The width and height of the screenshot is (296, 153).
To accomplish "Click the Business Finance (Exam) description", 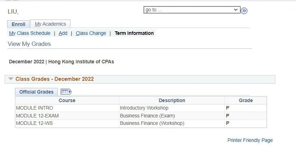I will 147,116.
